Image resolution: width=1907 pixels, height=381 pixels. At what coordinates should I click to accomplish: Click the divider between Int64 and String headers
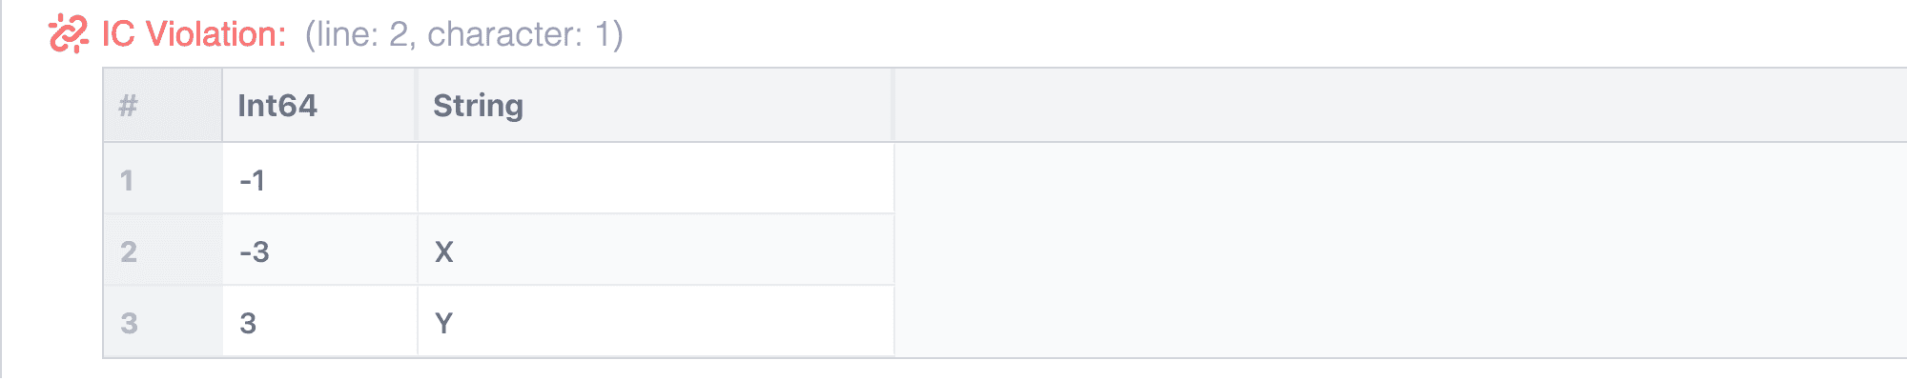pos(417,106)
